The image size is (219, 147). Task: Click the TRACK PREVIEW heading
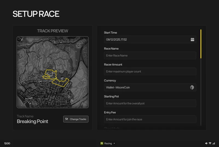coord(53,31)
